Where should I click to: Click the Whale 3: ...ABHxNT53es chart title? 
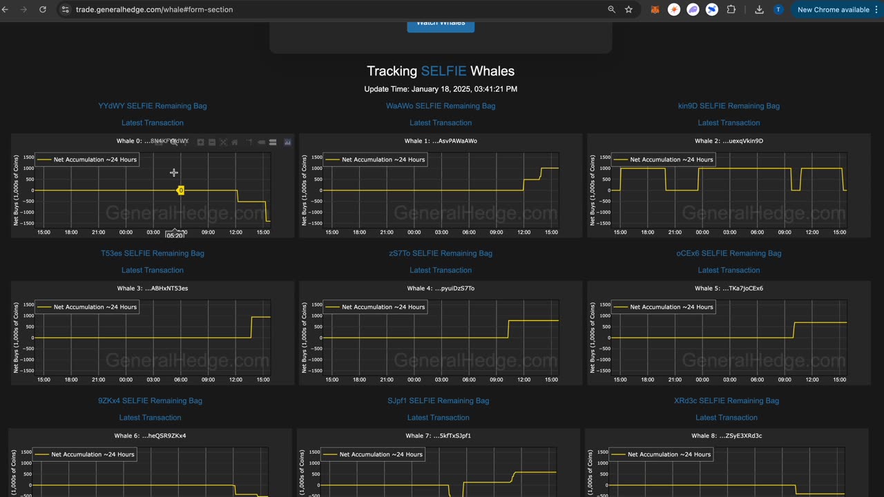tap(153, 289)
